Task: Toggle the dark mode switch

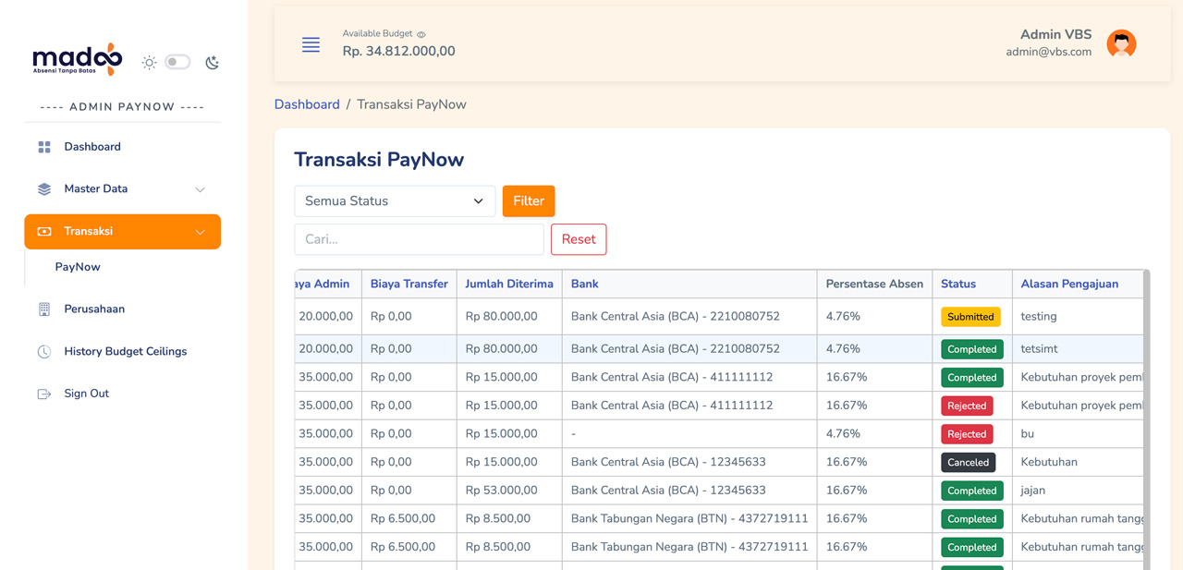Action: click(177, 62)
